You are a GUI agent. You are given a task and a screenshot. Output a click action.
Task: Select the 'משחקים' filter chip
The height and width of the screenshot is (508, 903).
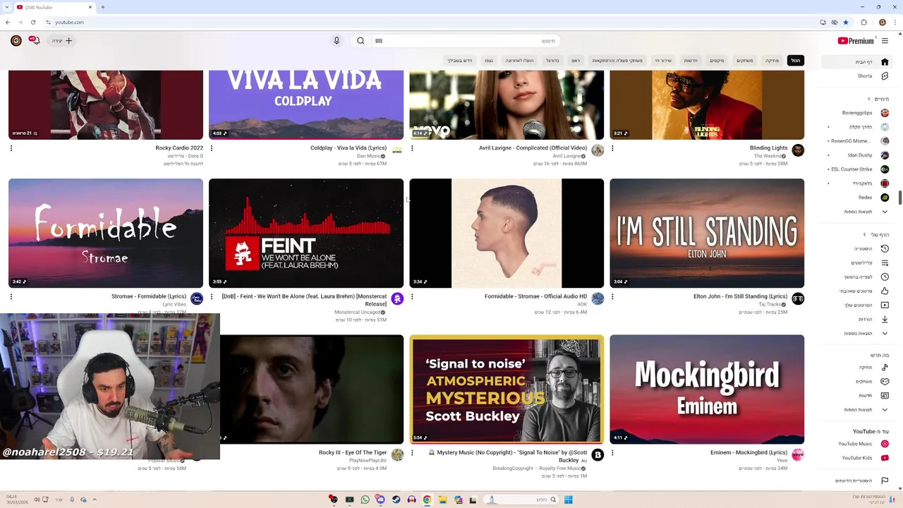(x=745, y=61)
